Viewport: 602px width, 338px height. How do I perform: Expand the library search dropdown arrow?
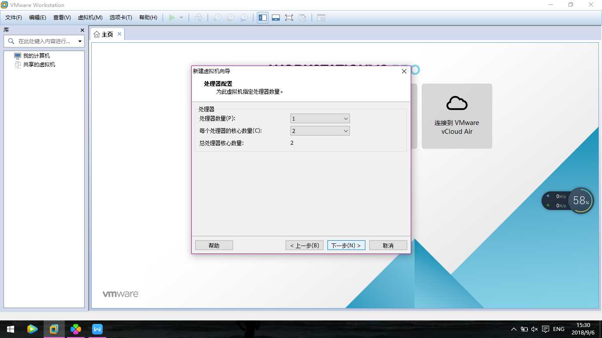(x=80, y=41)
